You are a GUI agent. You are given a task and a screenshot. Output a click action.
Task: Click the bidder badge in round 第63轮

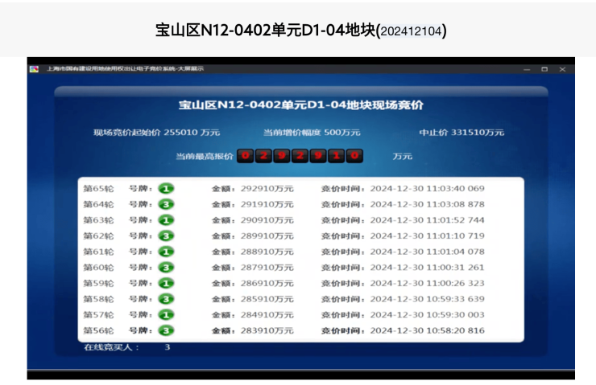tap(166, 220)
